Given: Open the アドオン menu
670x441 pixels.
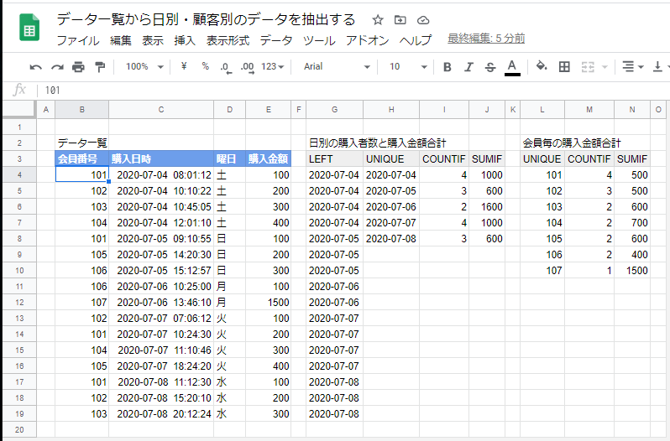Looking at the screenshot, I should (x=368, y=40).
